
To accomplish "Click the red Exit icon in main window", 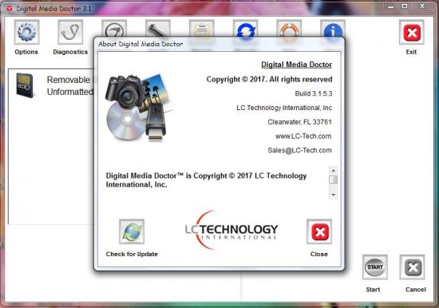I will click(x=412, y=32).
